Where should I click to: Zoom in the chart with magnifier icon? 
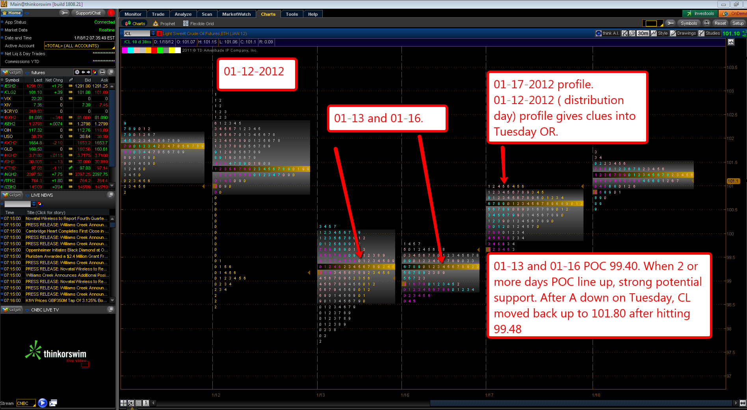[x=131, y=403]
